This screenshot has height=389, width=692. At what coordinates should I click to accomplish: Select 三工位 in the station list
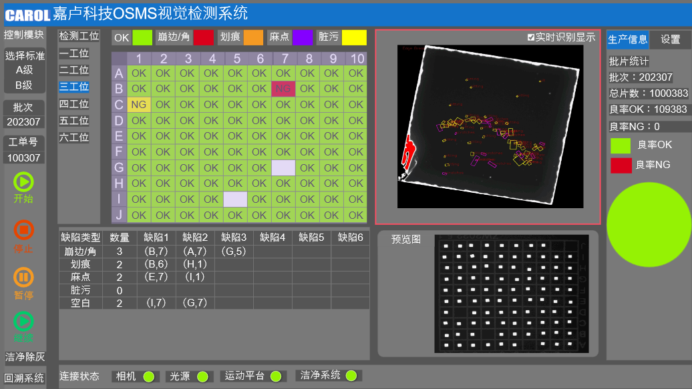[x=73, y=87]
